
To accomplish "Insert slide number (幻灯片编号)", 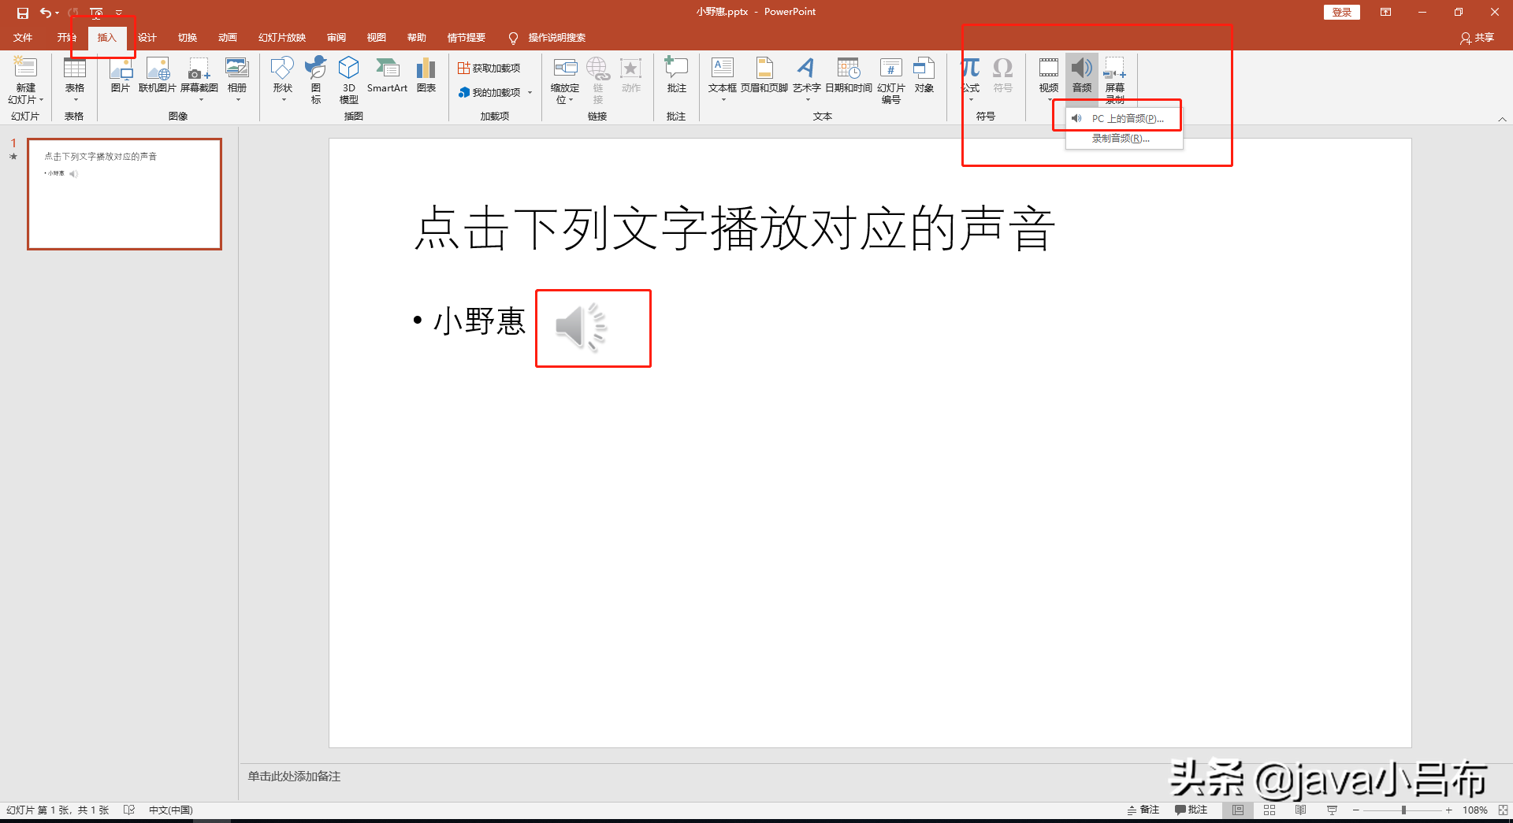I will pyautogui.click(x=891, y=80).
